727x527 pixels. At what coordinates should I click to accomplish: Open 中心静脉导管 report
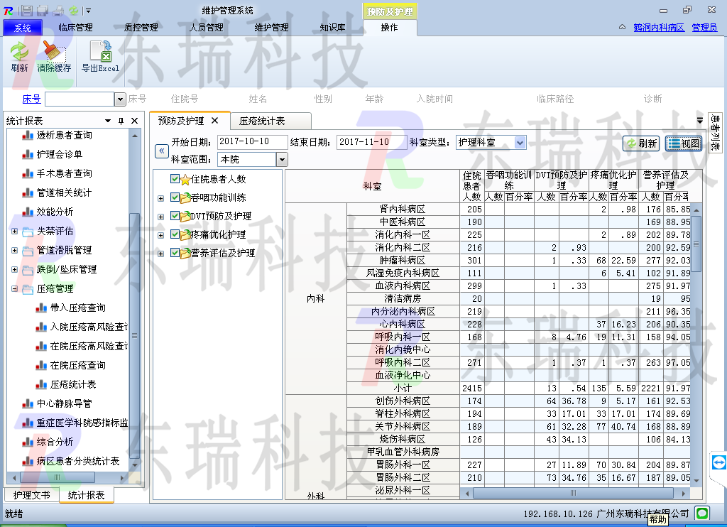click(x=64, y=403)
